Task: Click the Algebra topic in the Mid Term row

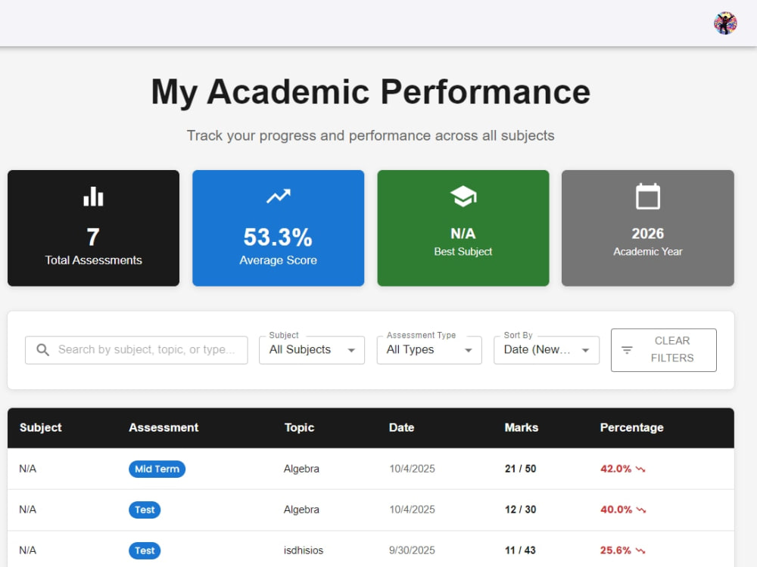Action: click(301, 469)
